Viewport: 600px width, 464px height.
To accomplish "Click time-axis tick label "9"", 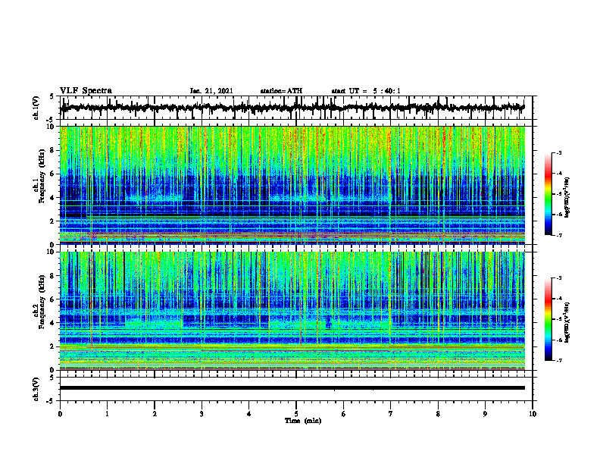I will click(485, 414).
